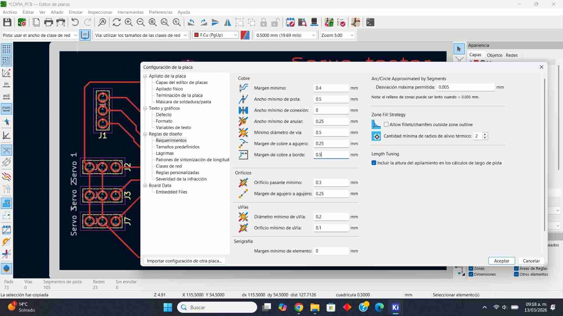The width and height of the screenshot is (563, 316).
Task: Open Board Setup from the toolbar icon
Action: (22, 22)
